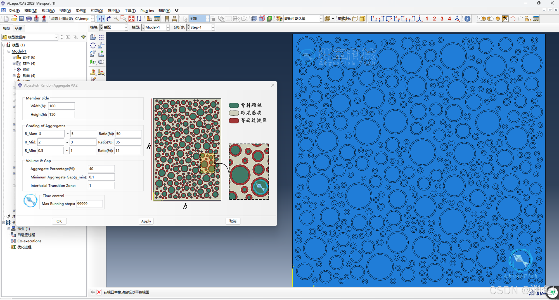Image resolution: width=559 pixels, height=300 pixels.
Task: Click Apply in RandomAggregate dialog
Action: [x=146, y=221]
